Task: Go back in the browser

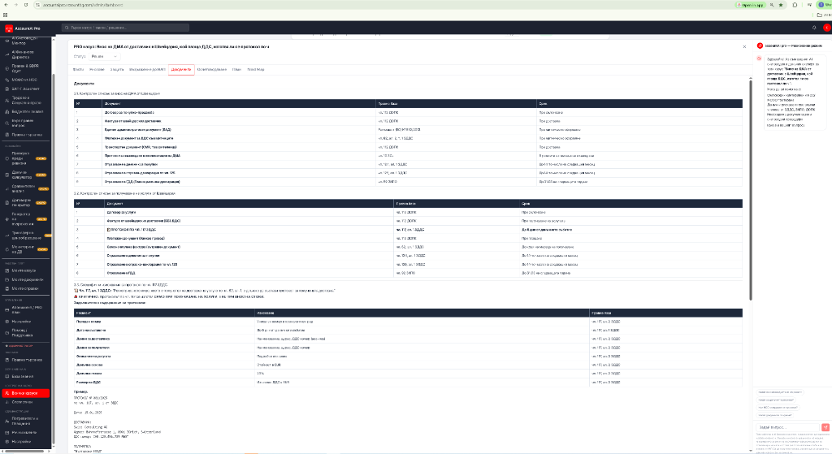Action: [6, 5]
